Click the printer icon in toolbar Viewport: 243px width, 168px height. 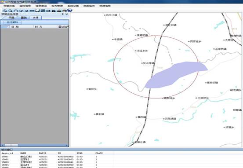pyautogui.click(x=59, y=11)
